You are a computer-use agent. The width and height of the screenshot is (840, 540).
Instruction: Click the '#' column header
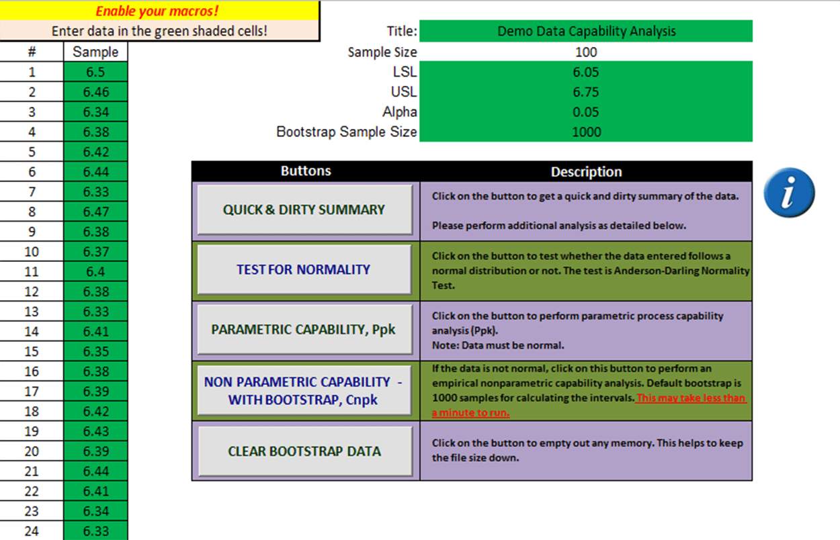[x=32, y=52]
